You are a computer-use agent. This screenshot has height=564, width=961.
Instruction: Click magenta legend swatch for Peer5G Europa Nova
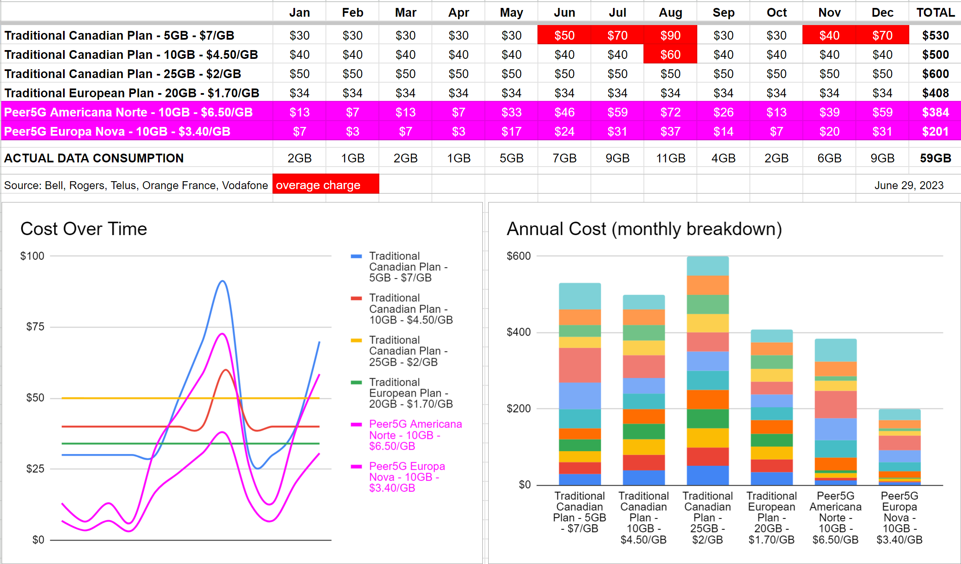tap(356, 467)
